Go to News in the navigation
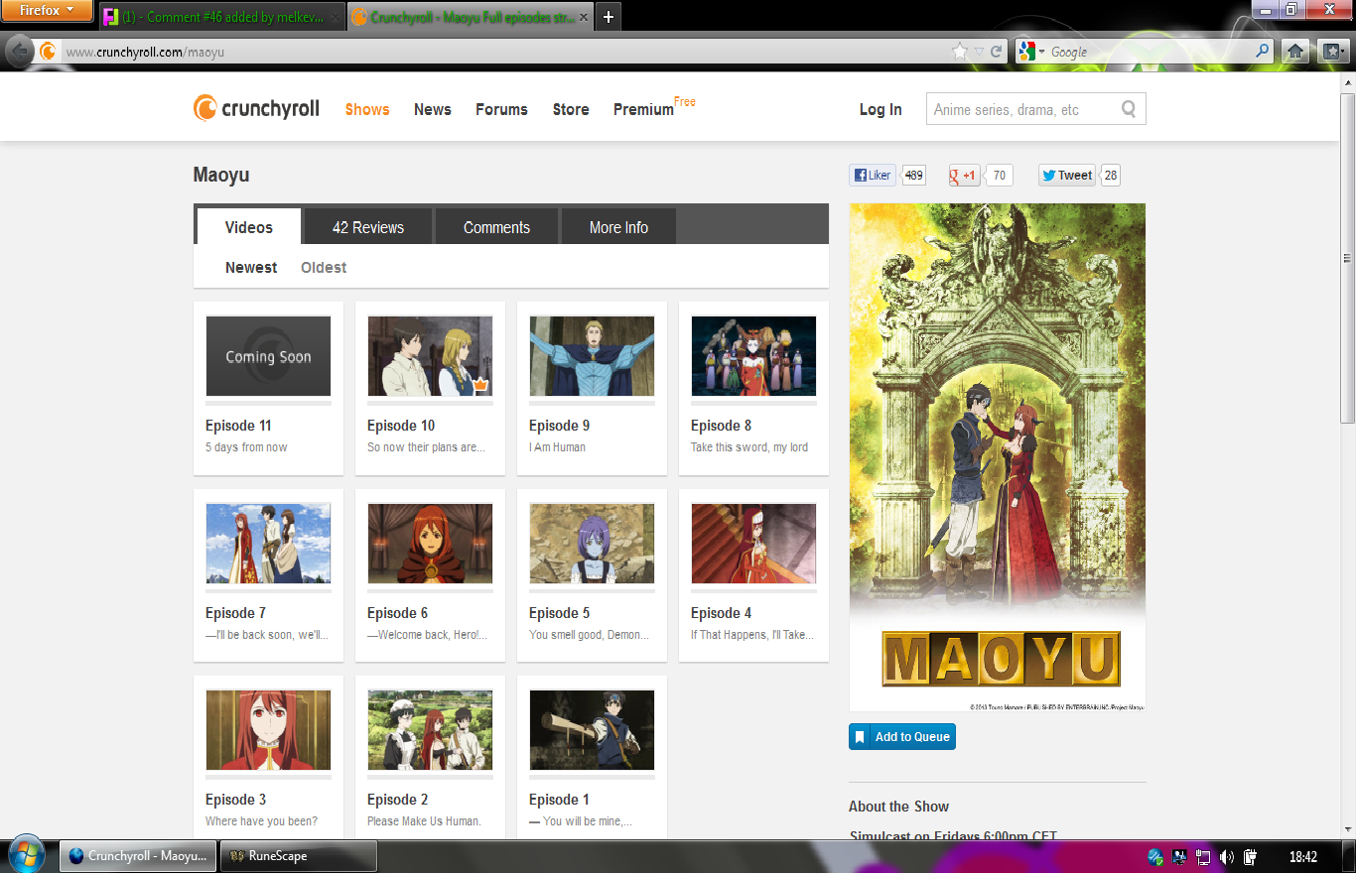The image size is (1356, 875). (433, 109)
